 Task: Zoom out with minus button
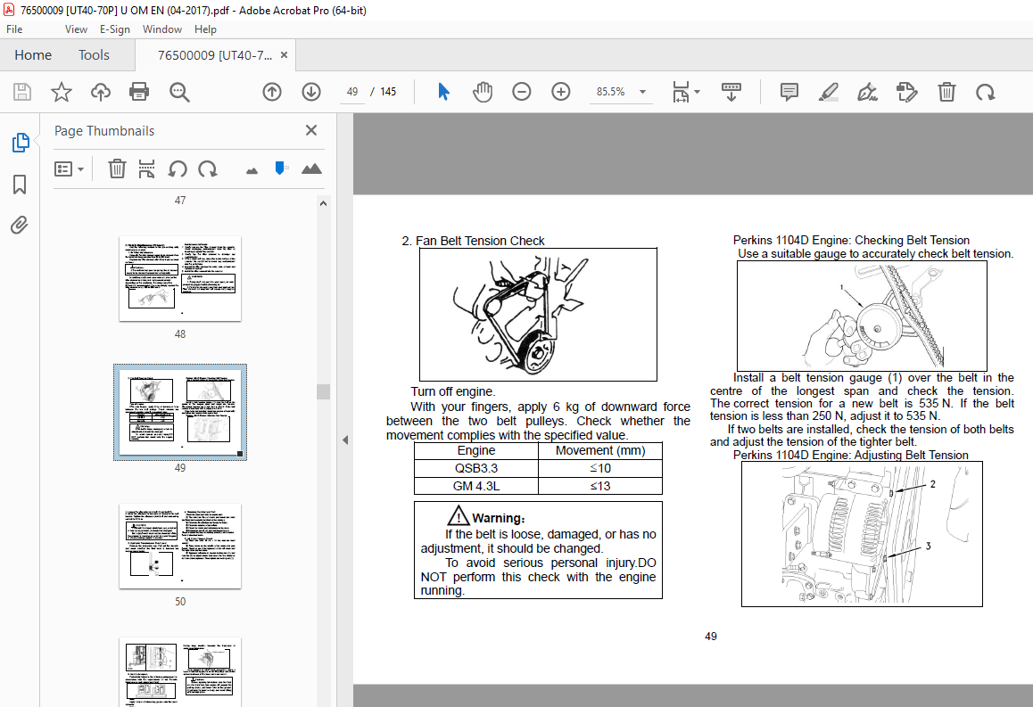point(521,92)
